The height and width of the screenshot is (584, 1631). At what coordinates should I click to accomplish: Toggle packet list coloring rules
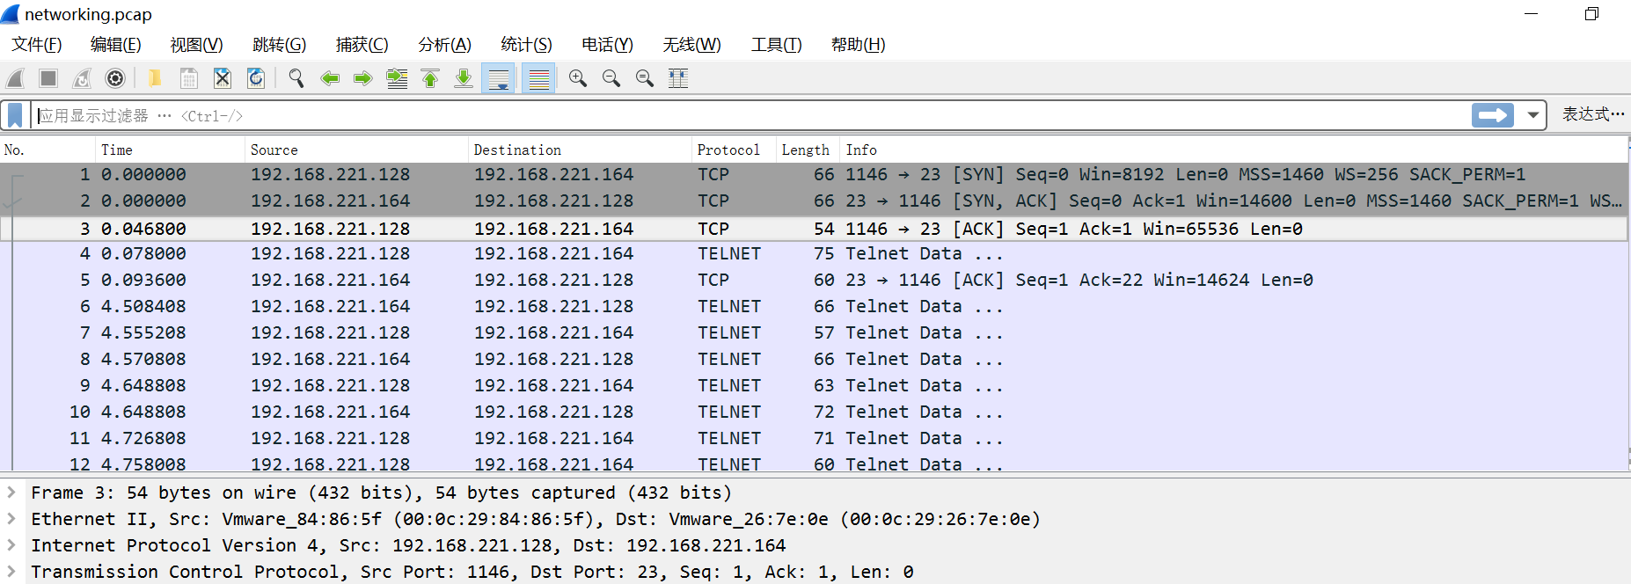coord(538,79)
